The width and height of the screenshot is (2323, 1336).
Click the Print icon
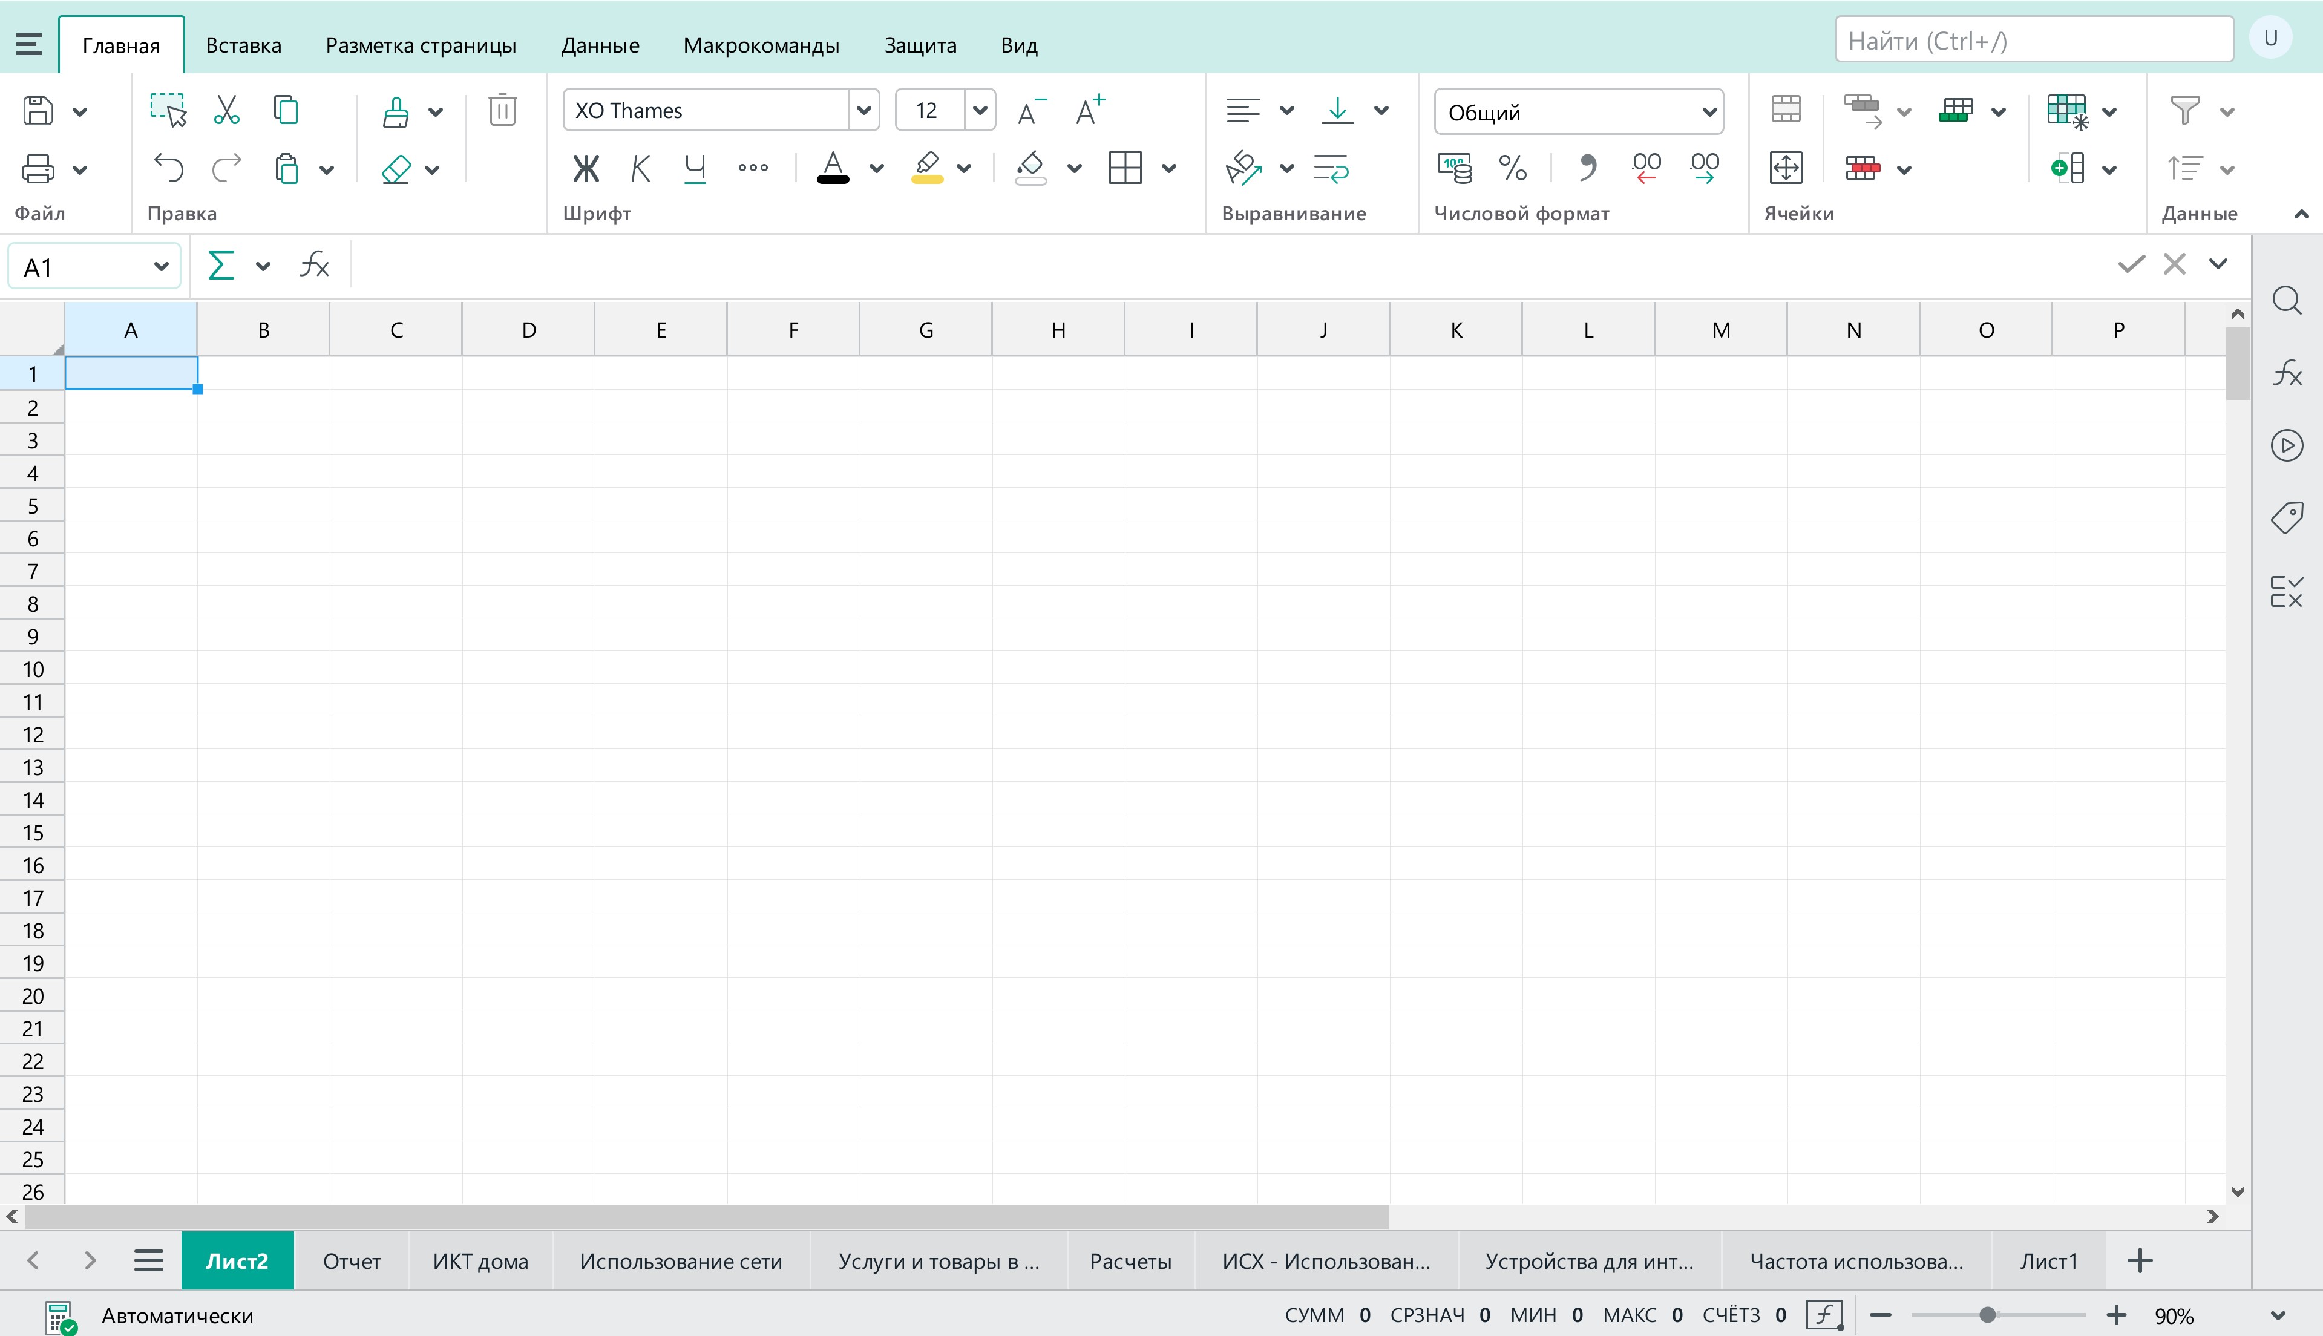[38, 169]
